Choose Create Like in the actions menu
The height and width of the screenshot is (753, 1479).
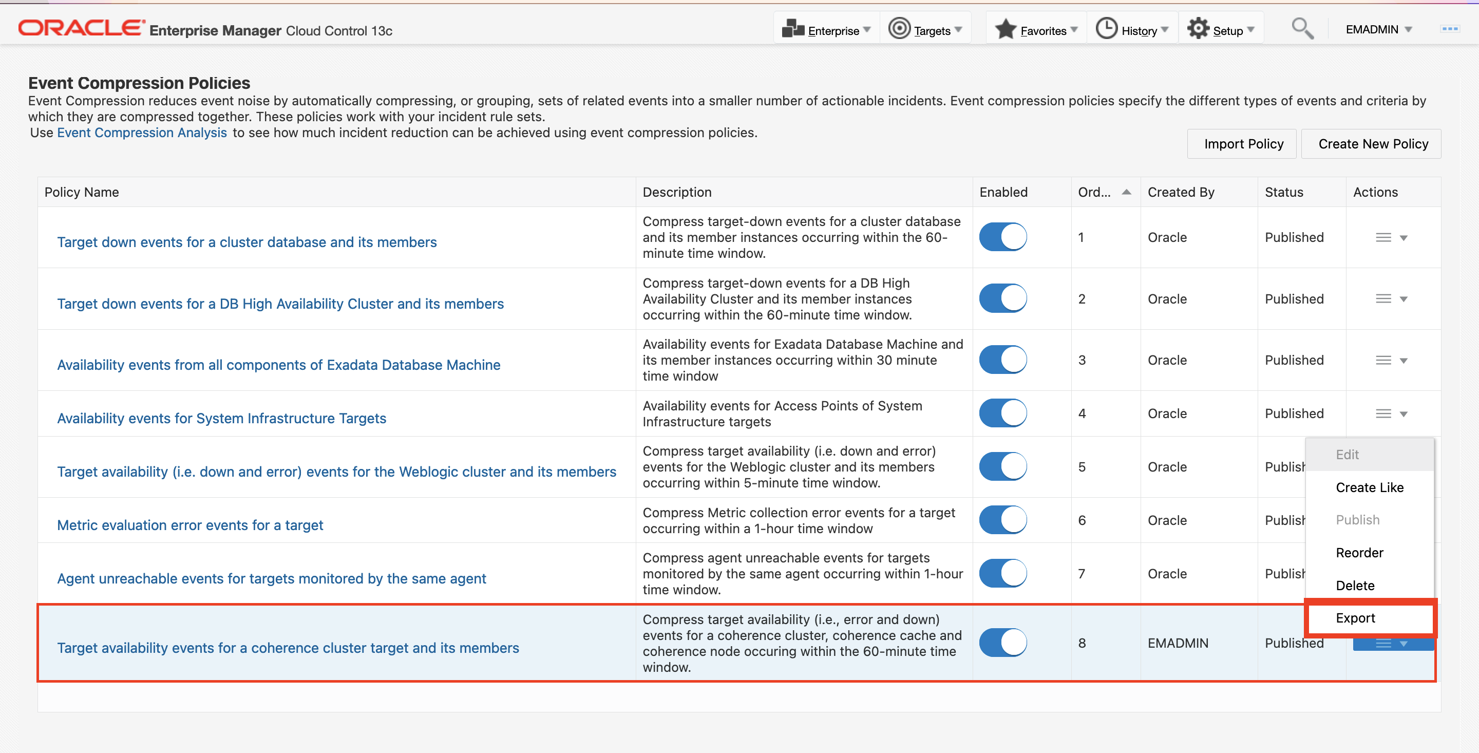click(1369, 487)
